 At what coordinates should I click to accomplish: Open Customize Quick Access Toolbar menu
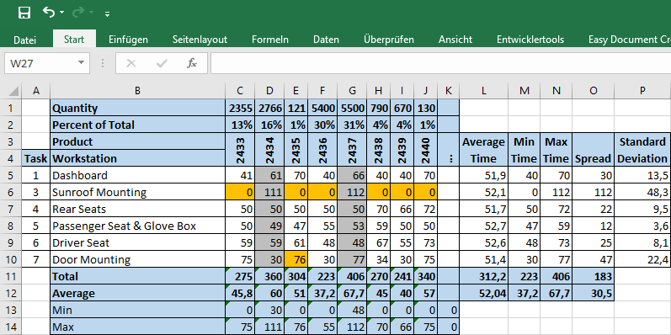(x=107, y=14)
